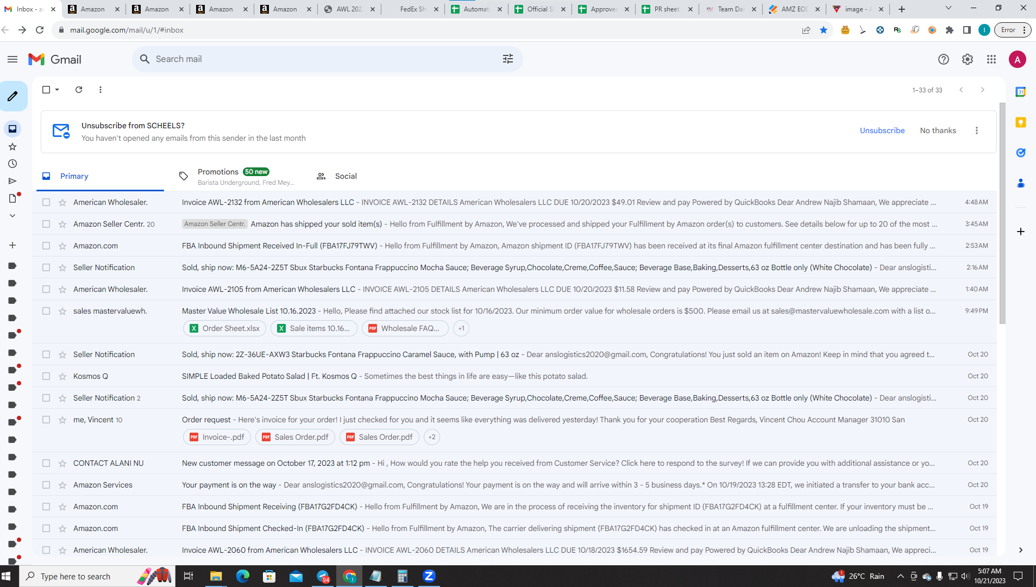Image resolution: width=1036 pixels, height=587 pixels.
Task: Click the Compose pencil button
Action: pos(13,96)
